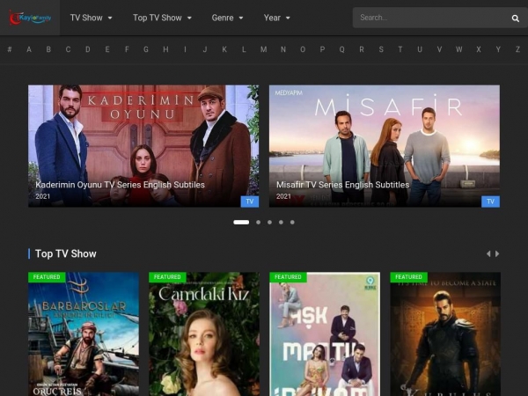This screenshot has width=528, height=396.
Task: Open the Genre dropdown
Action: tap(227, 18)
